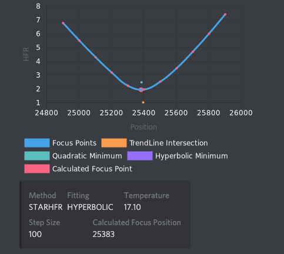Click the large pink calculated focus marker
Screen dimensions: 284x254
coord(141,90)
